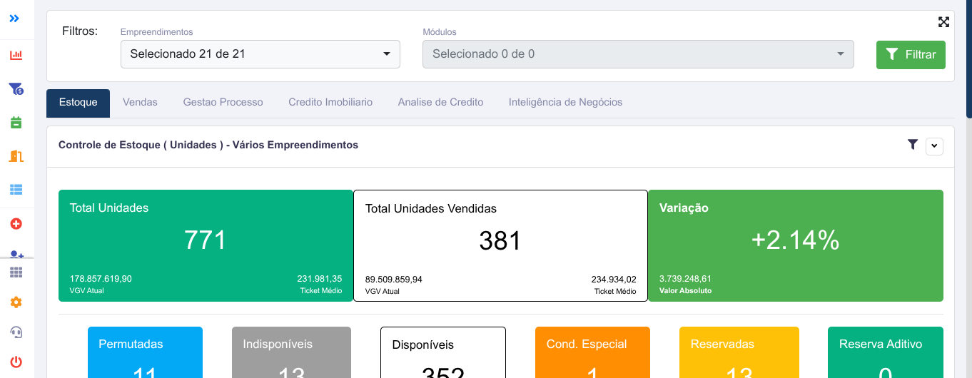Expand the sidebar with double-chevron icon

coord(14,19)
